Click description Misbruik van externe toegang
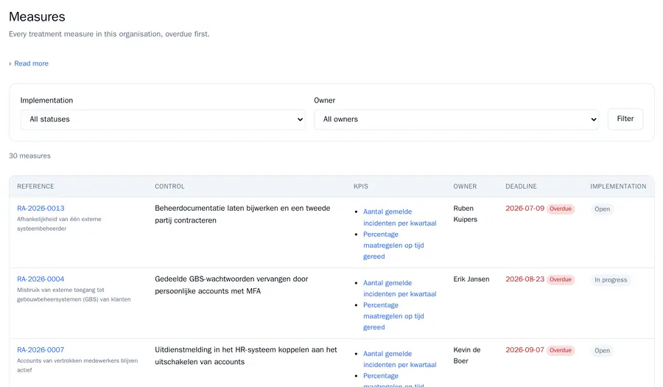Screen dimensions: 663x387 tap(74, 294)
